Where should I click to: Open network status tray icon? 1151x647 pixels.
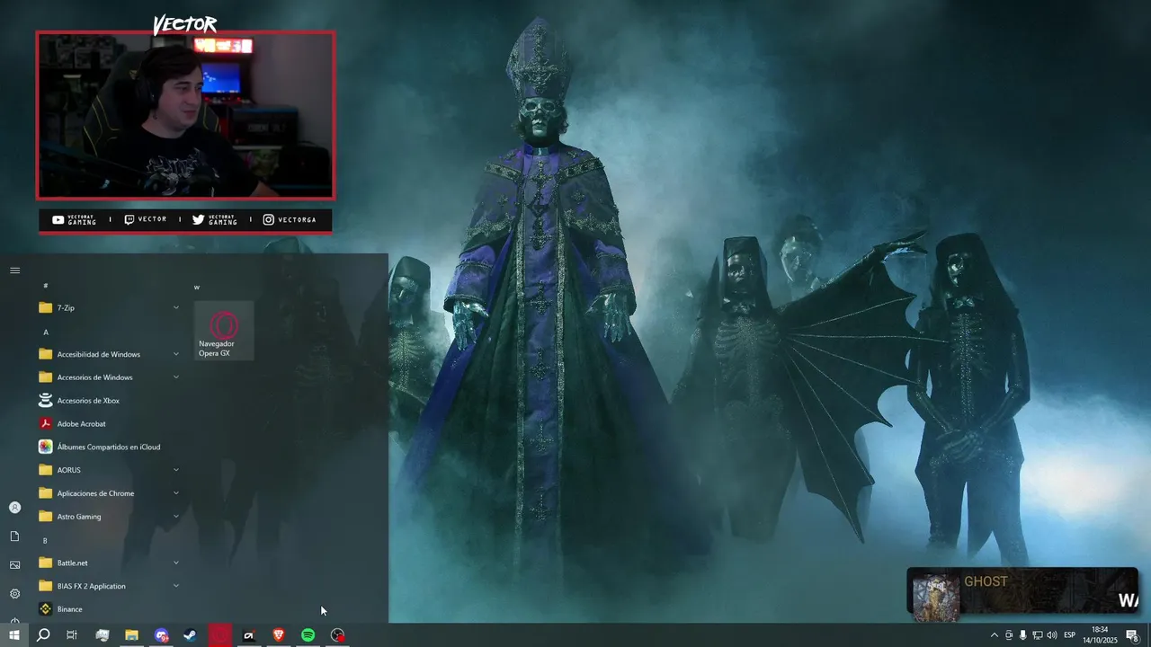point(1037,635)
